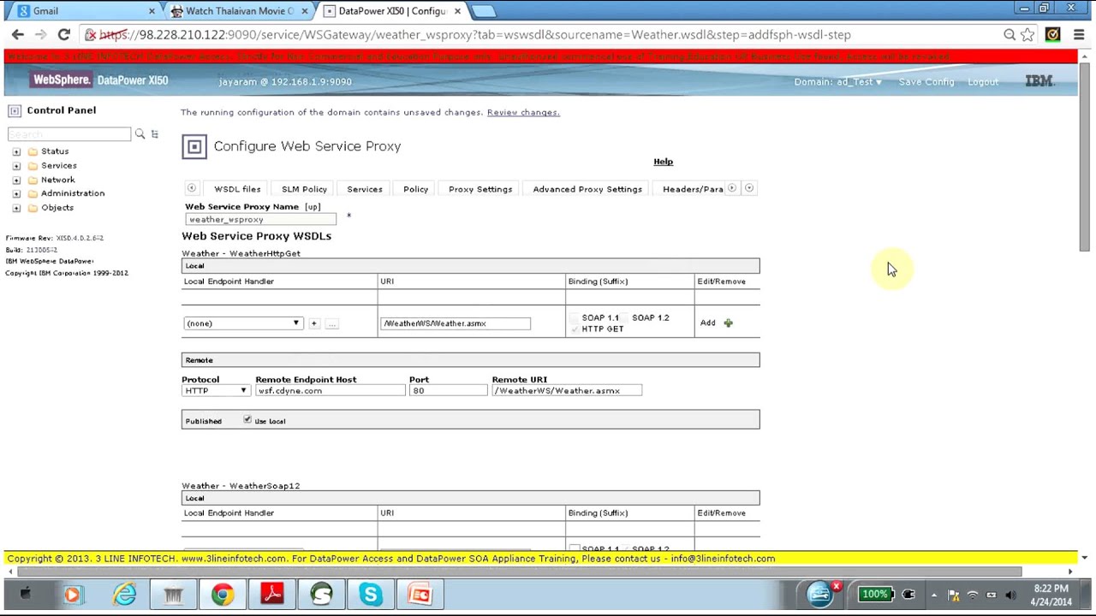This screenshot has width=1096, height=616.
Task: Click the local URI field /WeatherWS/Weather.asmx
Action: coord(456,323)
